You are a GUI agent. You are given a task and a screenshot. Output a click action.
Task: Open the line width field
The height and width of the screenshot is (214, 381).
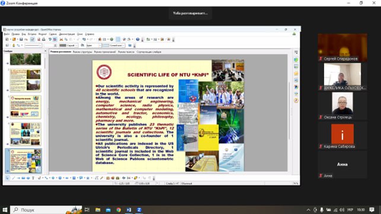point(50,46)
